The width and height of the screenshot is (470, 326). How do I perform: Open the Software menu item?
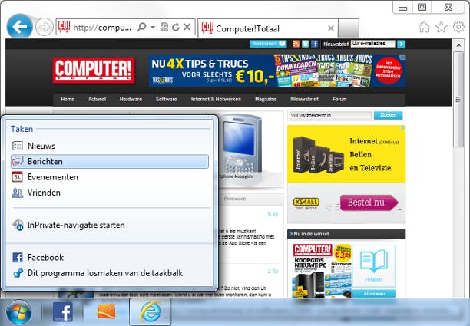(x=167, y=100)
